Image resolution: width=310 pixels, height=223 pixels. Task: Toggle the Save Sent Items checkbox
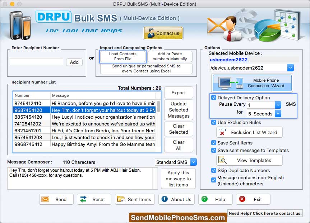214,143
